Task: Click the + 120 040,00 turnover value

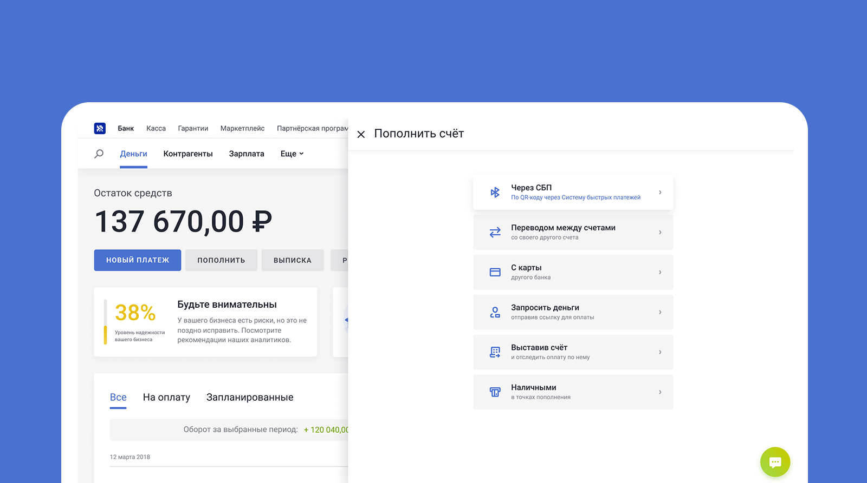Action: tap(326, 430)
